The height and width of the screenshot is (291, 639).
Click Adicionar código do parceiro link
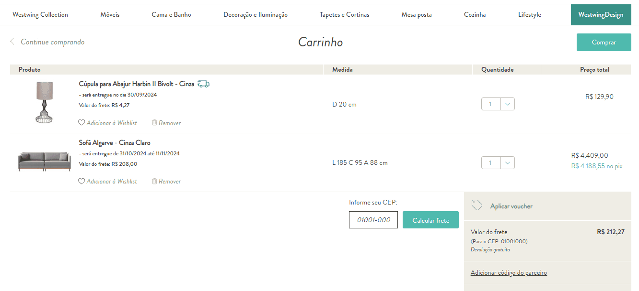tap(509, 273)
